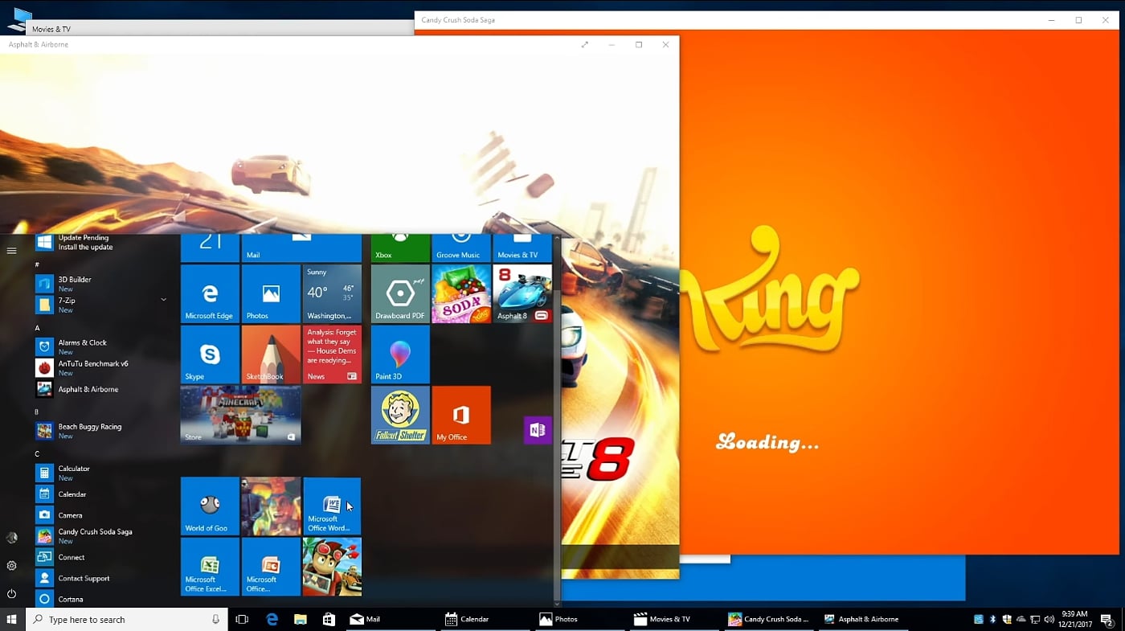1125x631 pixels.
Task: Open the Microsoft Edge tile
Action: coord(210,294)
